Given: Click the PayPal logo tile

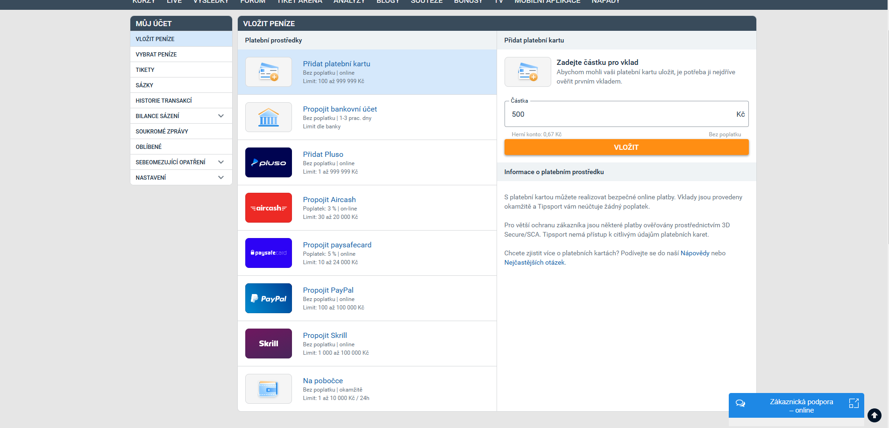Looking at the screenshot, I should tap(269, 298).
